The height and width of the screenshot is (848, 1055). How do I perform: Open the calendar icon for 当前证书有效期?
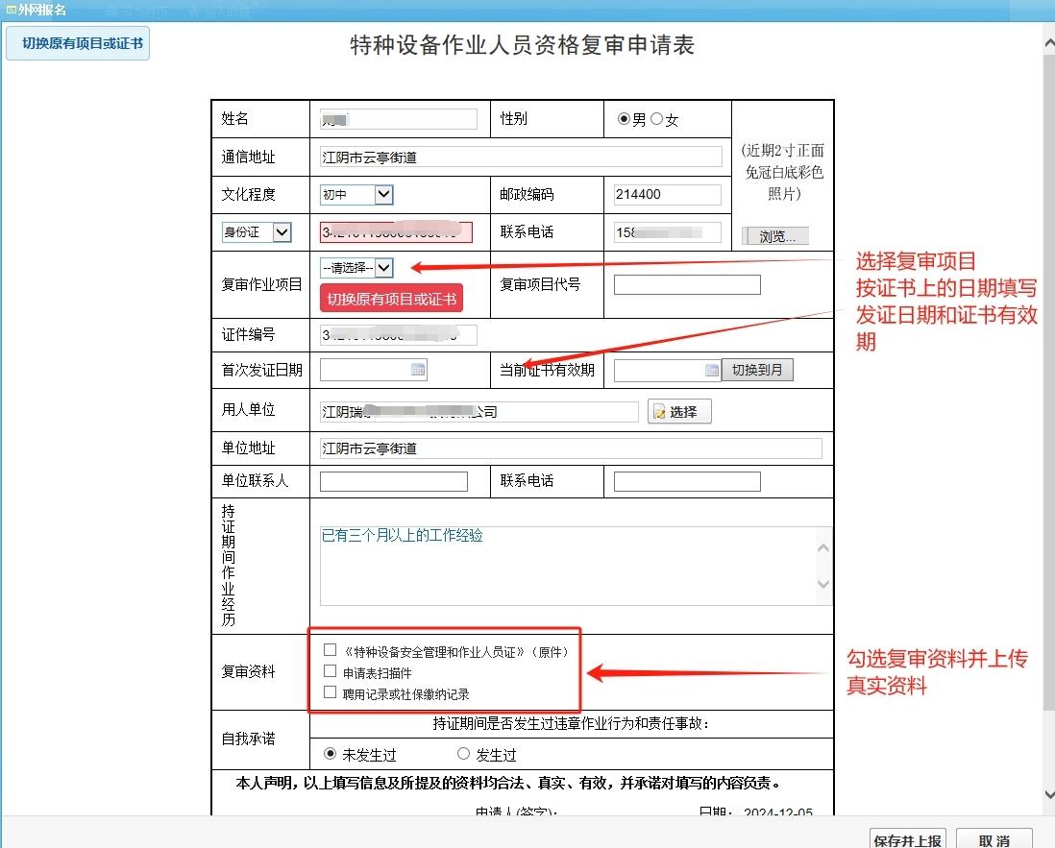(x=712, y=370)
